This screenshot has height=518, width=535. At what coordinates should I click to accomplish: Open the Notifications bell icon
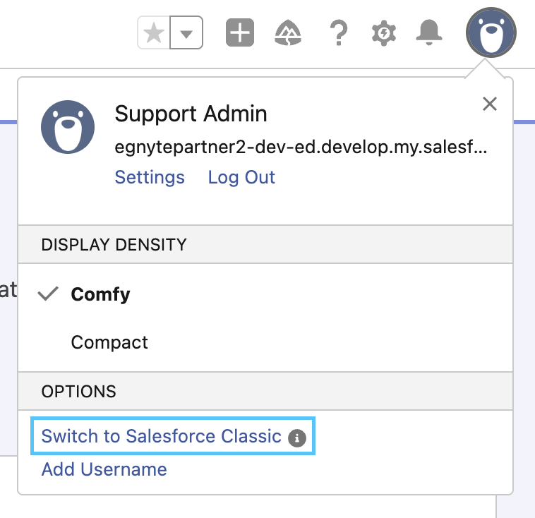pos(429,32)
